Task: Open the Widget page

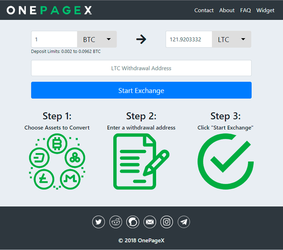Action: [x=265, y=10]
